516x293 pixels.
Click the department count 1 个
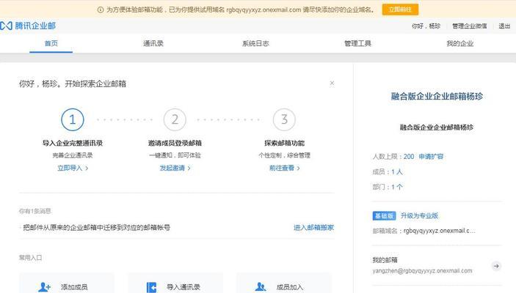point(396,187)
